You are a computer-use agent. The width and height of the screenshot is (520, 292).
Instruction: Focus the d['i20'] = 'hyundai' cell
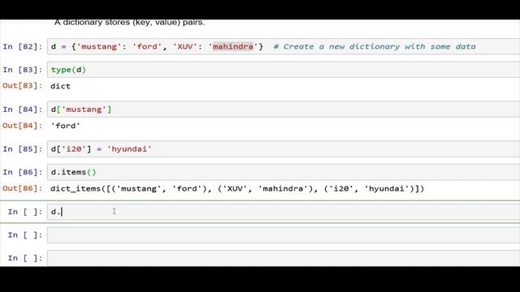pos(284,149)
